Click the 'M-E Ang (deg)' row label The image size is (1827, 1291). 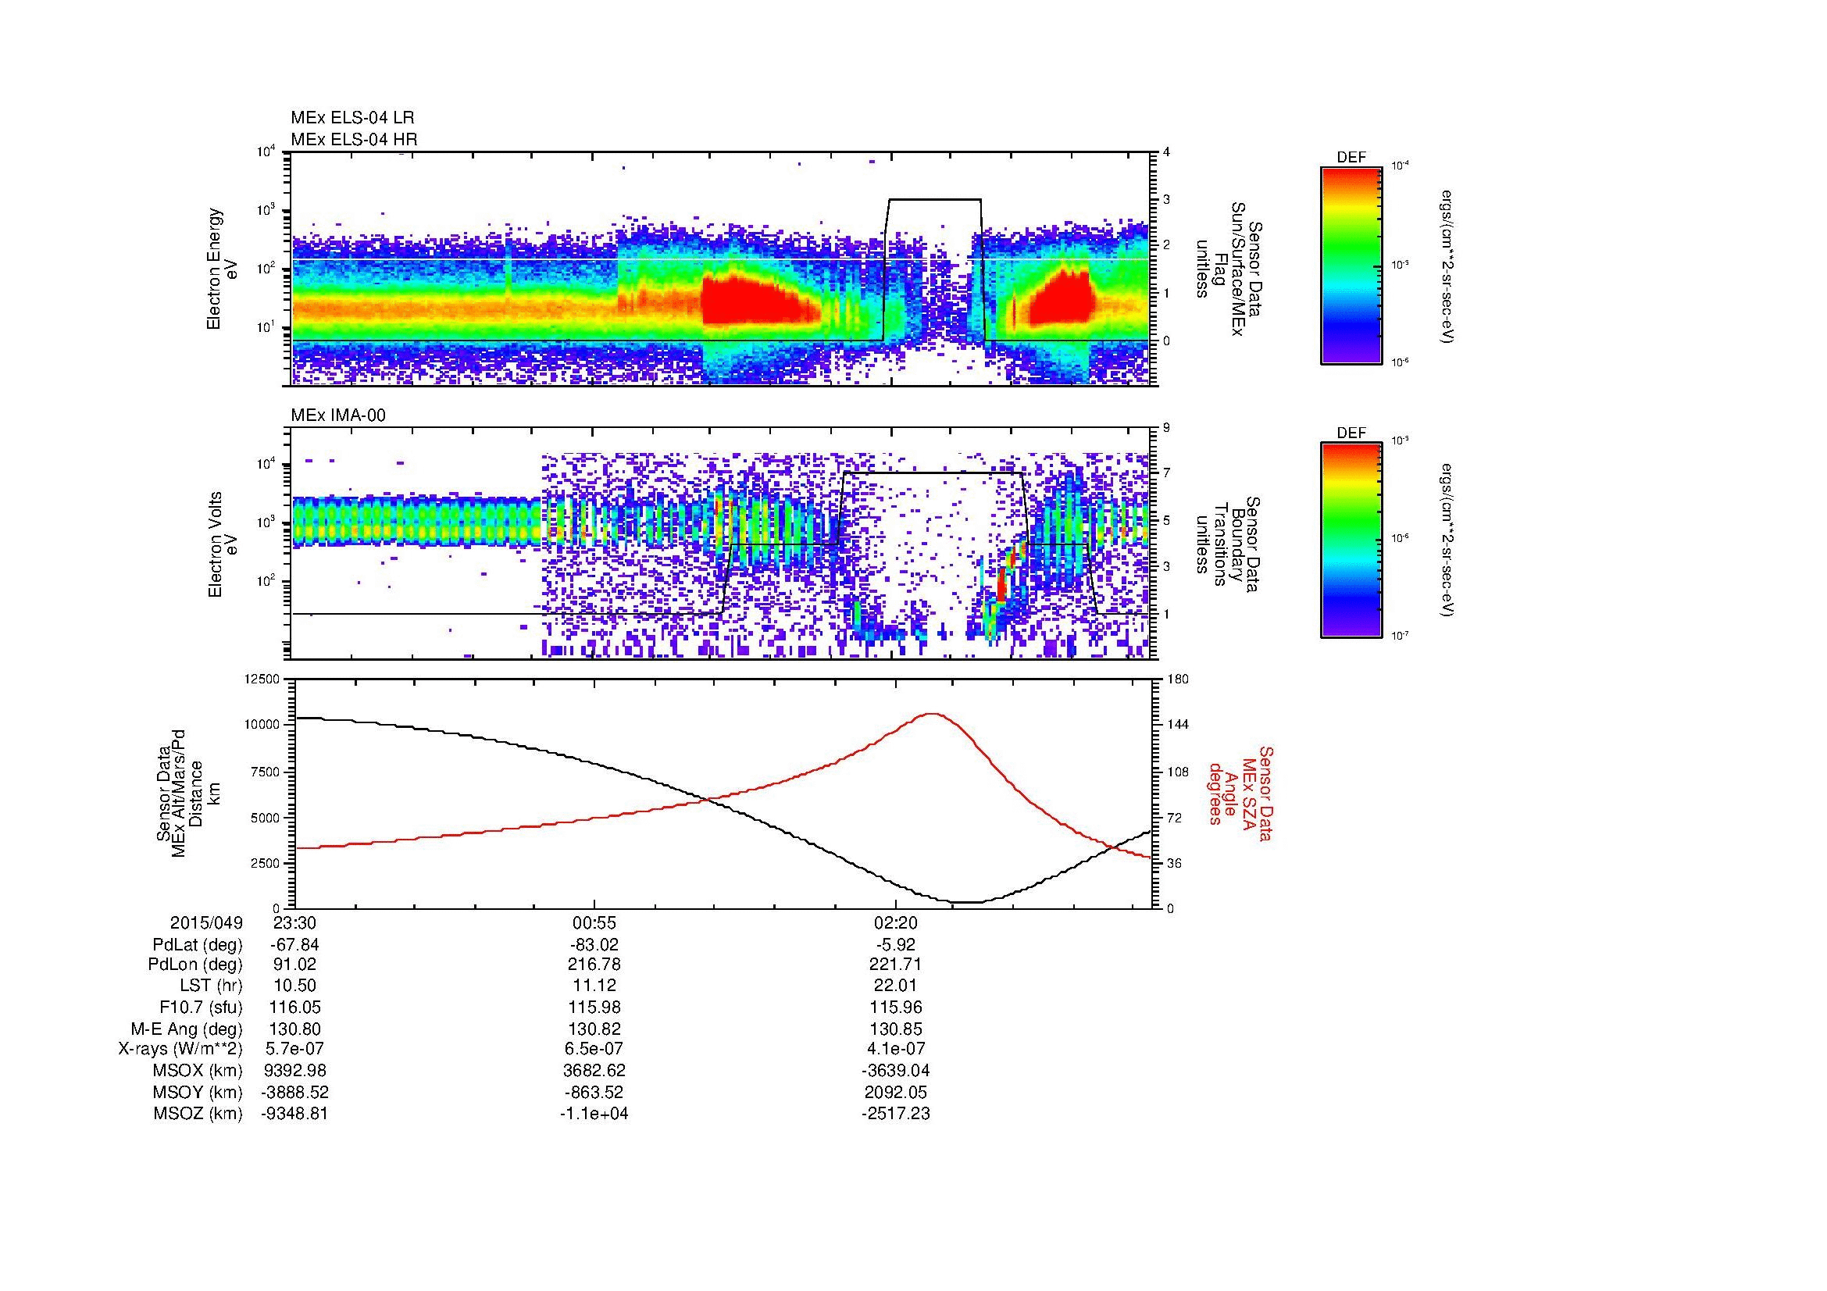coord(186,1029)
